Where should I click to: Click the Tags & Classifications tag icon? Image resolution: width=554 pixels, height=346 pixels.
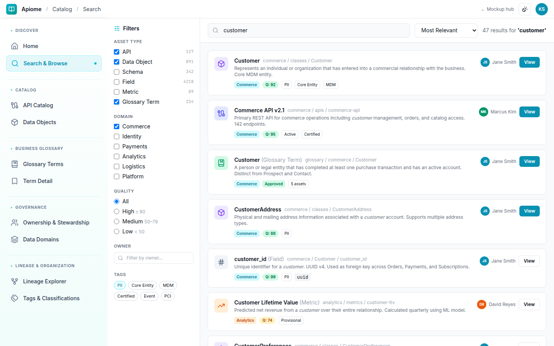(15, 298)
